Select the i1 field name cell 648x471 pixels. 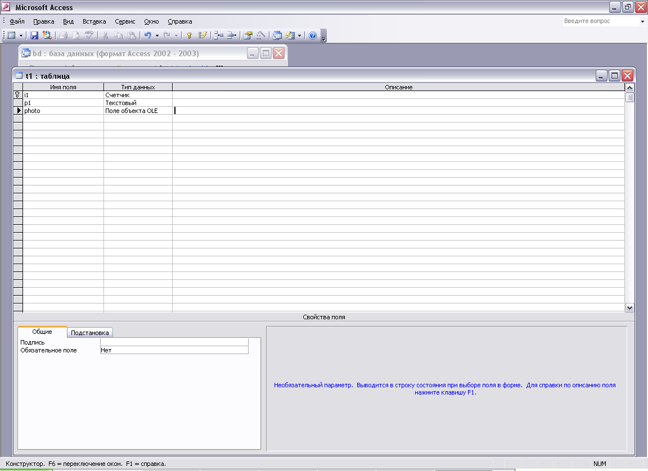(x=63, y=95)
